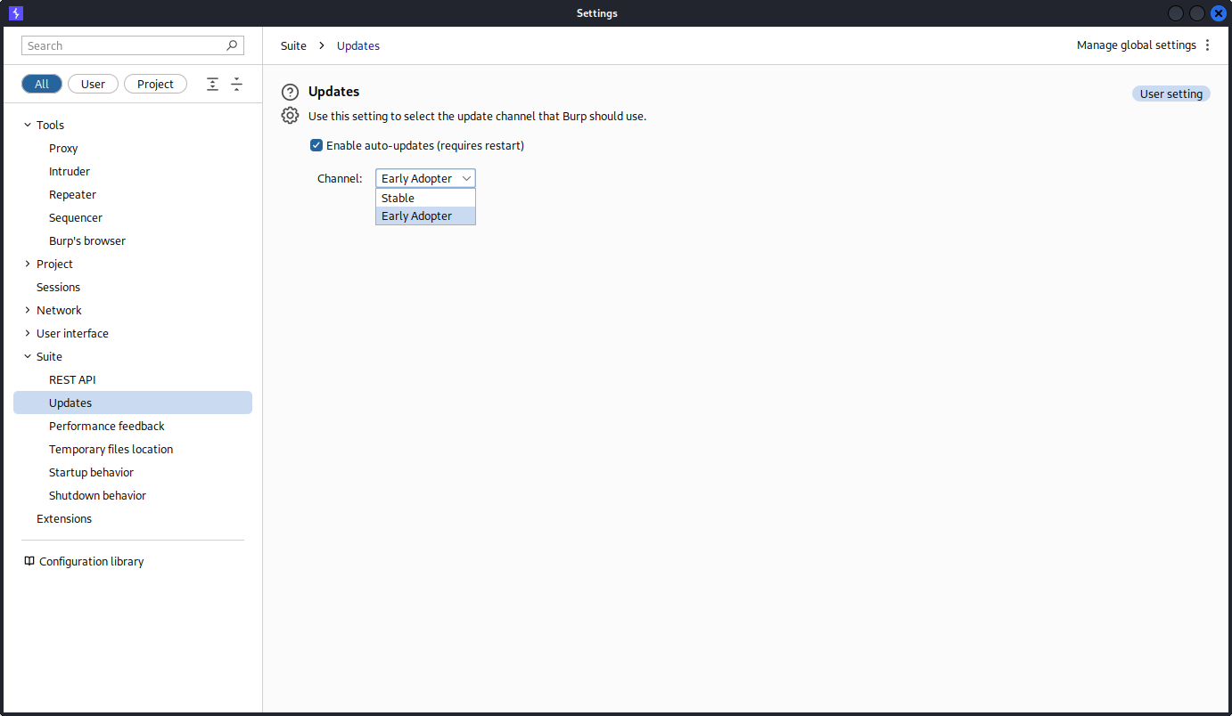This screenshot has height=716, width=1232.
Task: Select the User filter pill
Action: tap(93, 84)
